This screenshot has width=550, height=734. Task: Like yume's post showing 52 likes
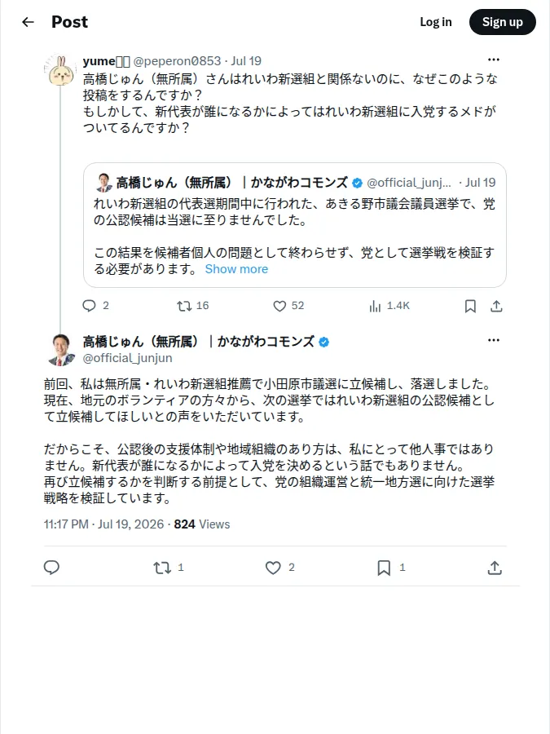click(279, 306)
